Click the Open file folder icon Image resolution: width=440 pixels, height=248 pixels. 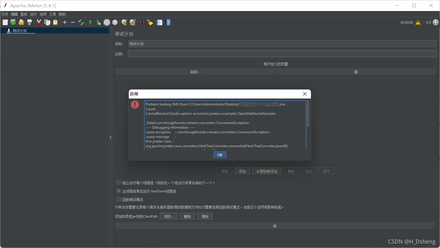coord(21,22)
